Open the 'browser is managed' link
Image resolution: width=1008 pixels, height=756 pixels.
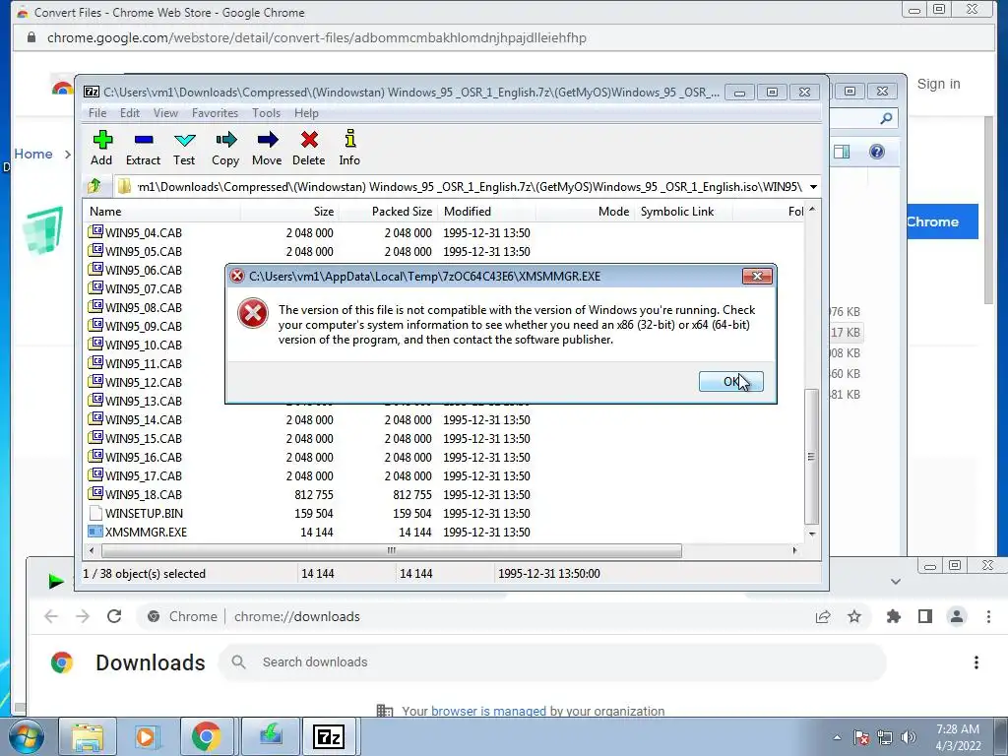click(x=488, y=711)
